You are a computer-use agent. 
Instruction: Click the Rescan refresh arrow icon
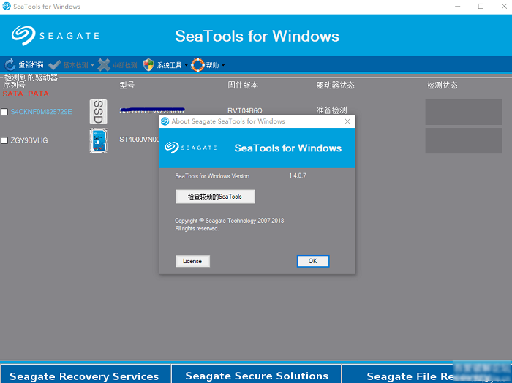pos(10,65)
